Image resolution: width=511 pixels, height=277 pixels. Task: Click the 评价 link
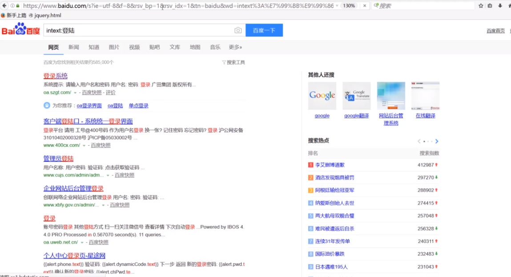[110, 92]
